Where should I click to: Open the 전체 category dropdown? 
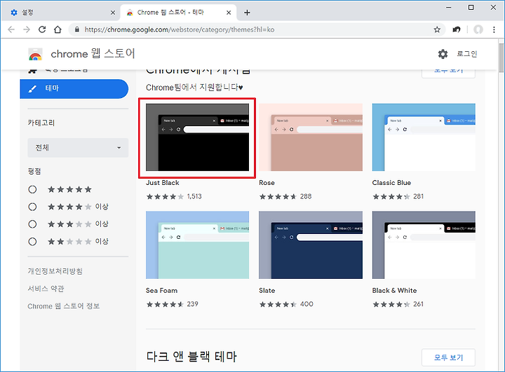pos(78,148)
